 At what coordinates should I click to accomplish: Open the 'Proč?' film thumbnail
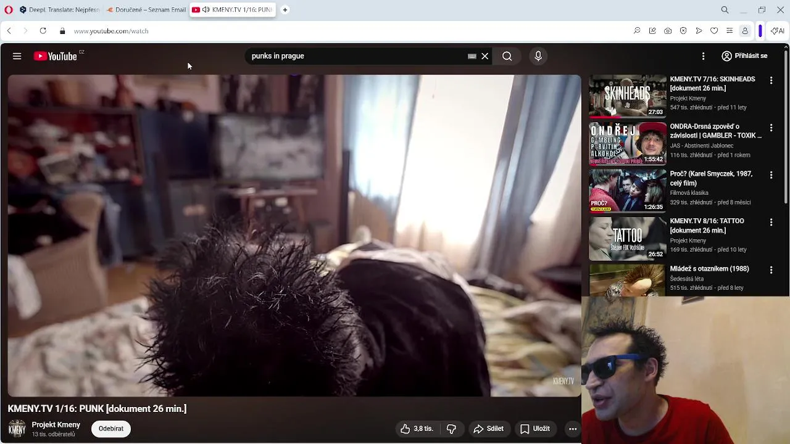pyautogui.click(x=627, y=191)
